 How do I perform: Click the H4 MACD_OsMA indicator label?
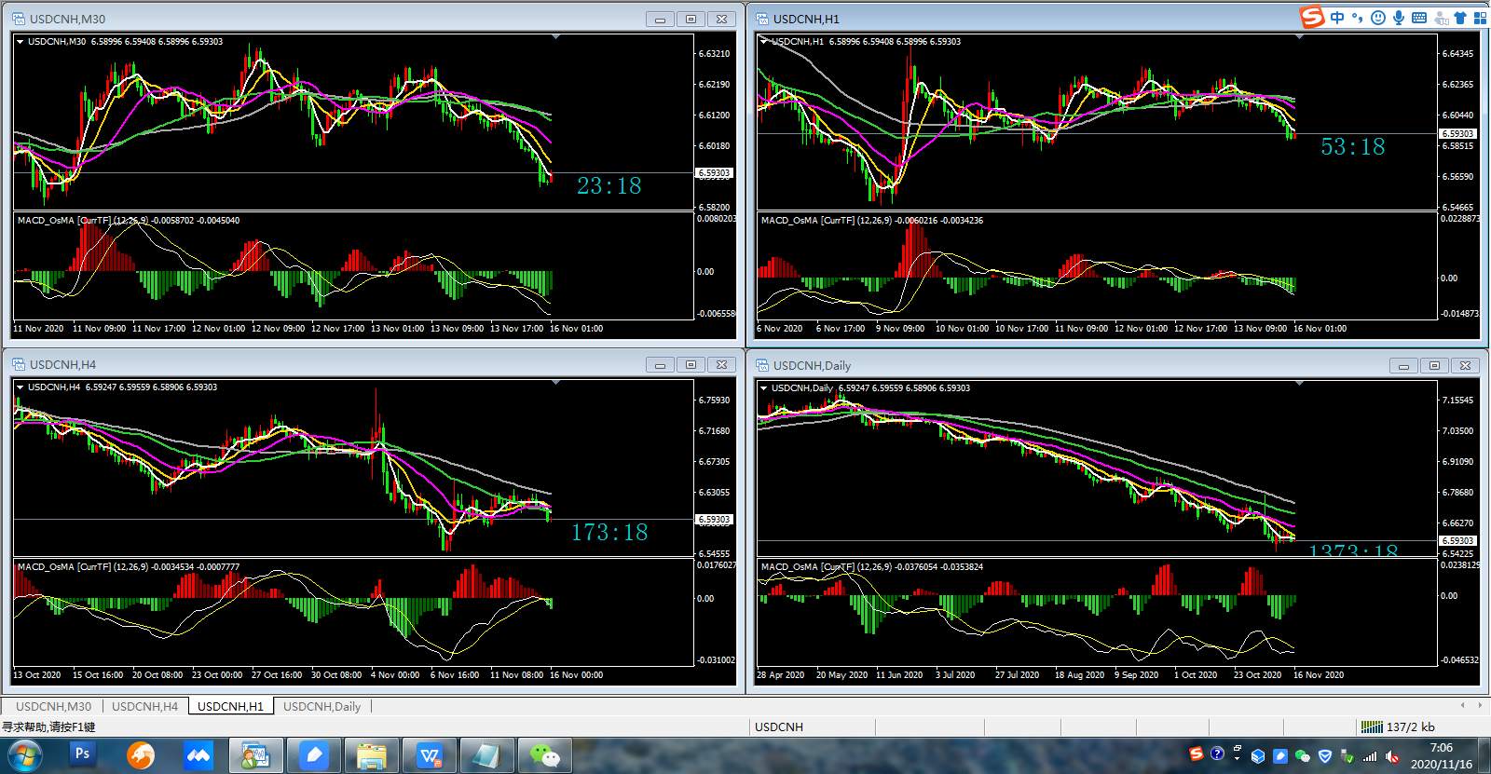tap(129, 566)
